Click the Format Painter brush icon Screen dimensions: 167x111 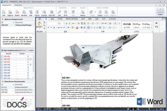[x=44, y=28]
